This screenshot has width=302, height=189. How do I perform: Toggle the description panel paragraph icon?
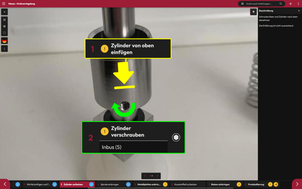pos(253,12)
